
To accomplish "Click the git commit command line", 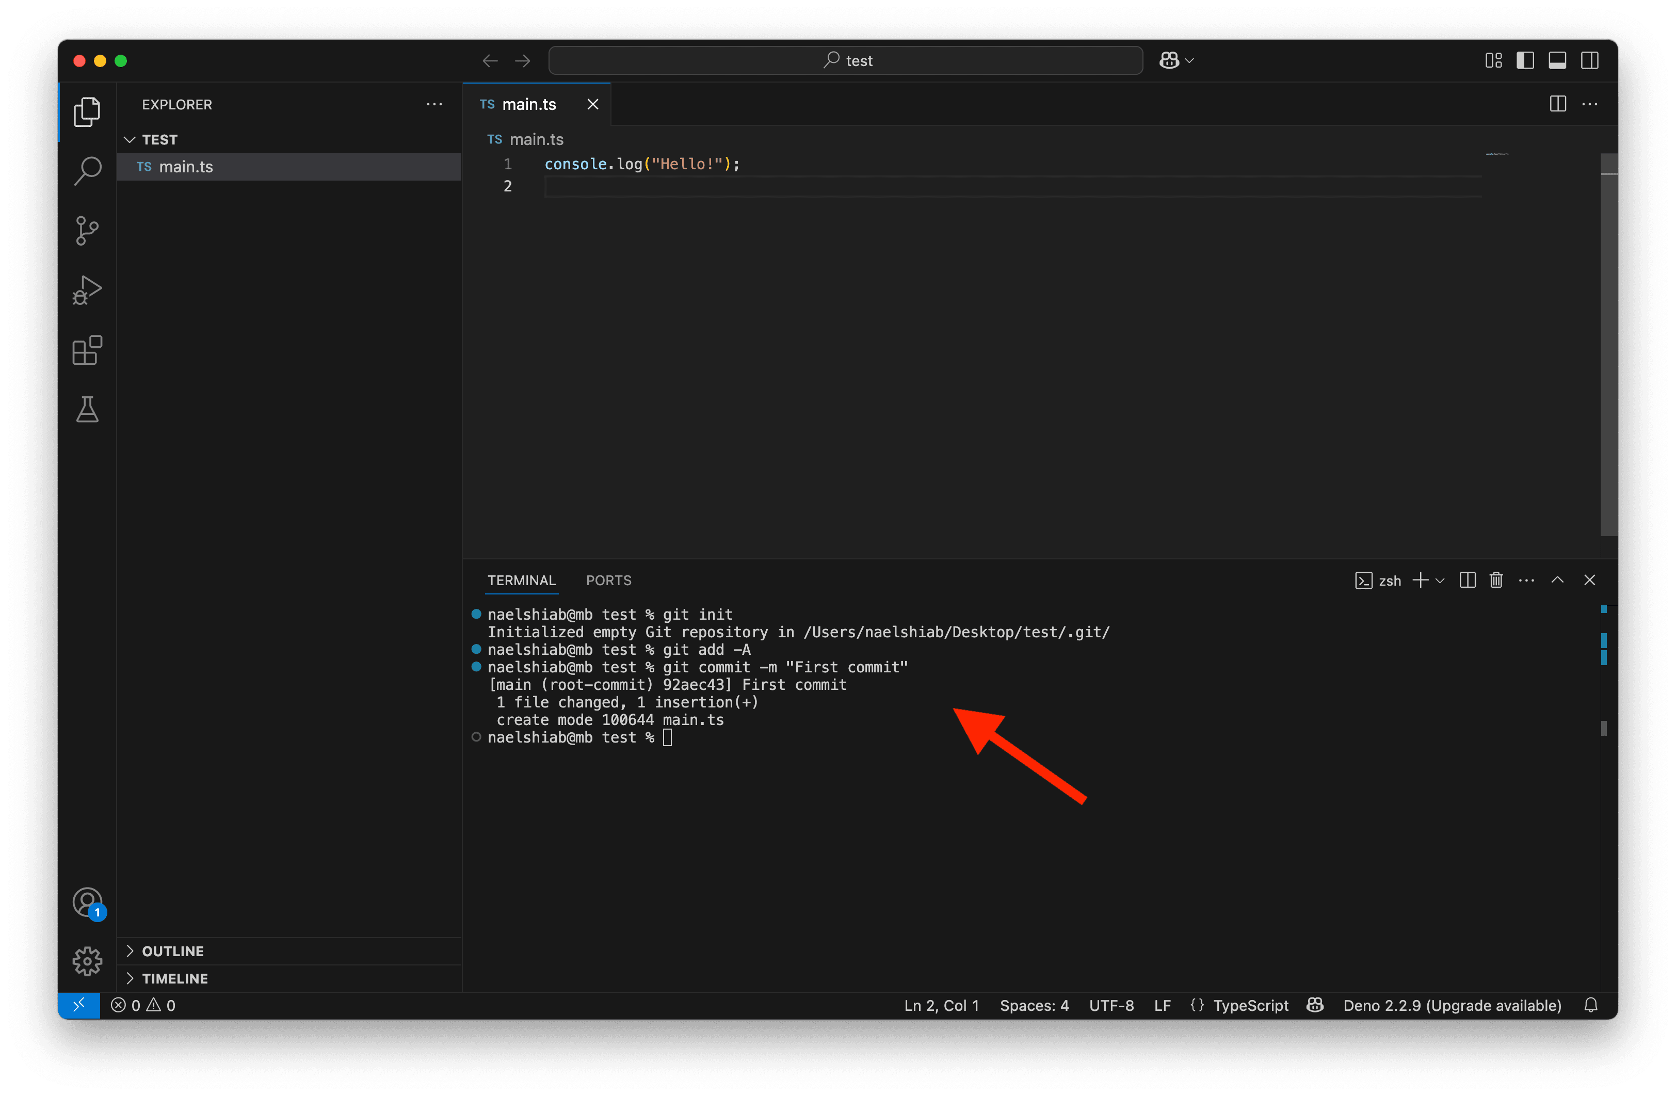I will point(697,667).
